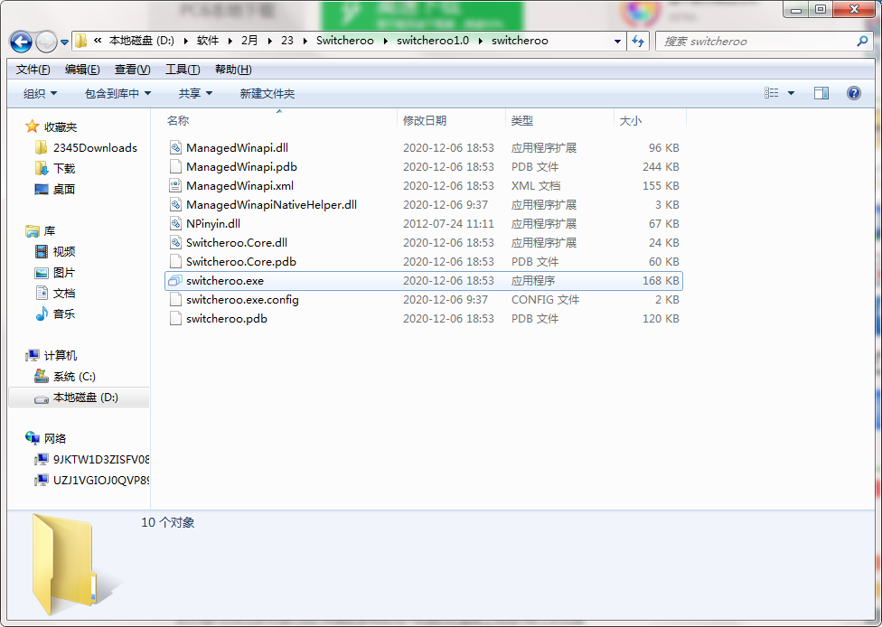Select Switcheroo.Core.dll file icon
Viewport: 882px width, 627px height.
(x=175, y=242)
